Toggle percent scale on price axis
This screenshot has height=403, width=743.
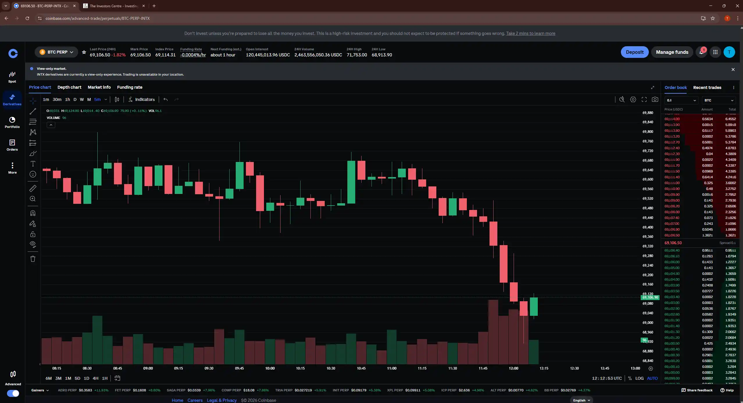pos(630,378)
